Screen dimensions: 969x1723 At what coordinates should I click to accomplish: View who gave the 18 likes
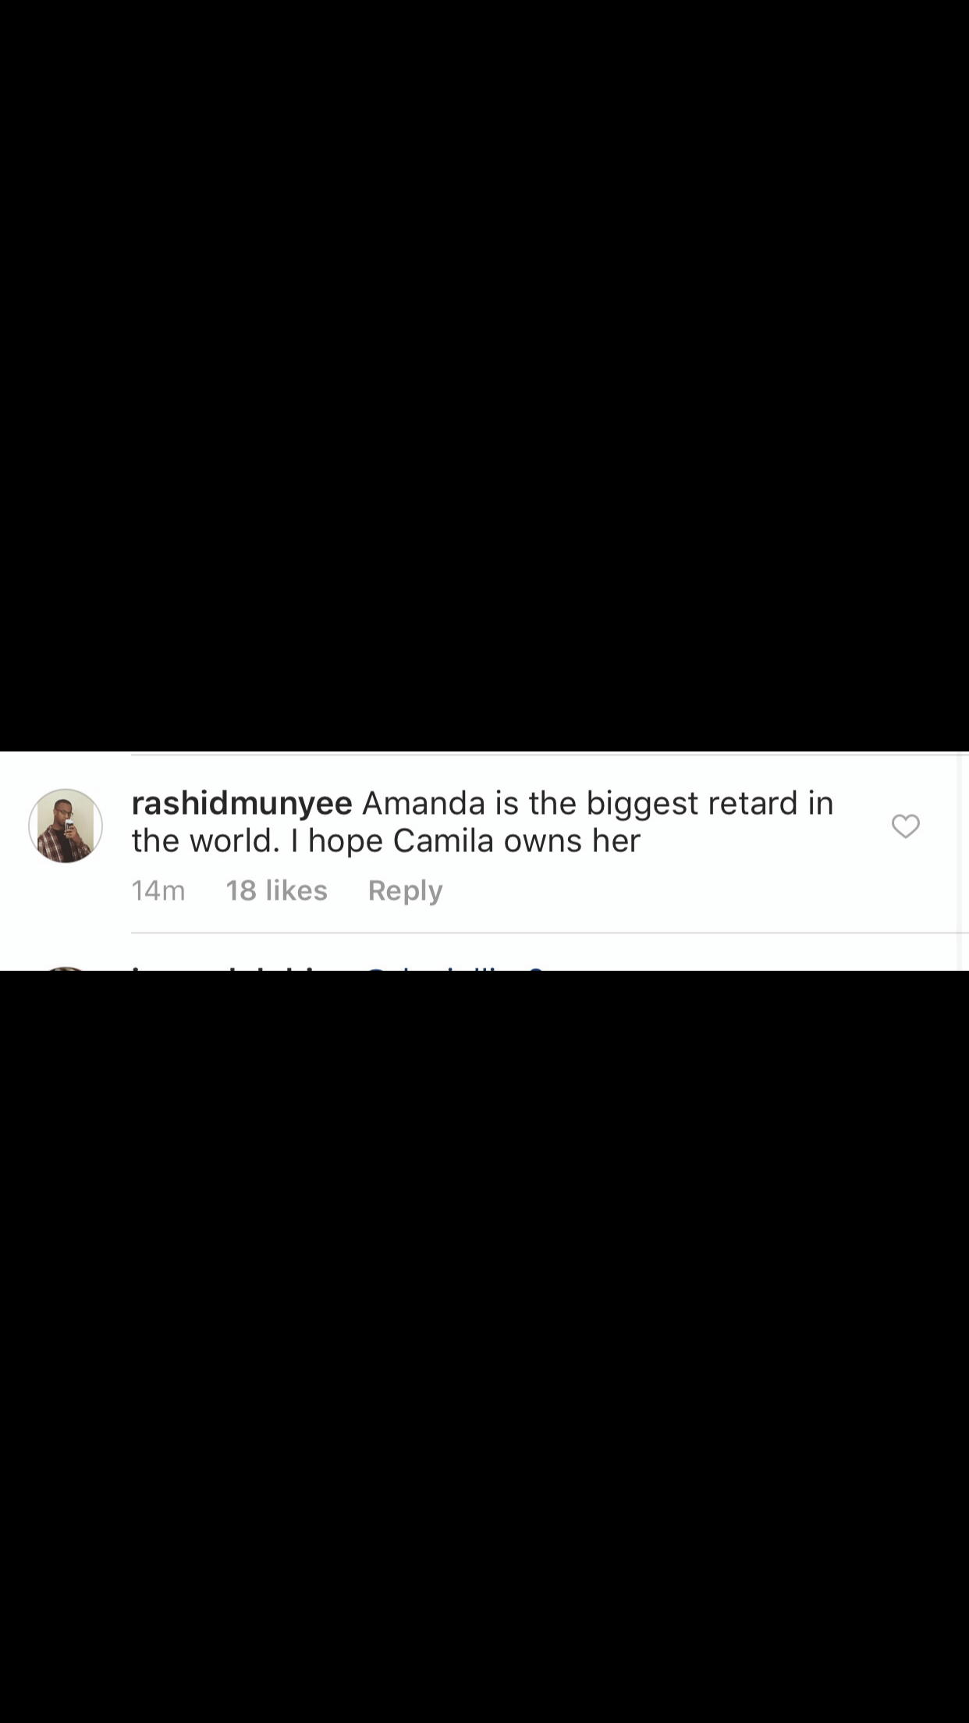(x=276, y=890)
